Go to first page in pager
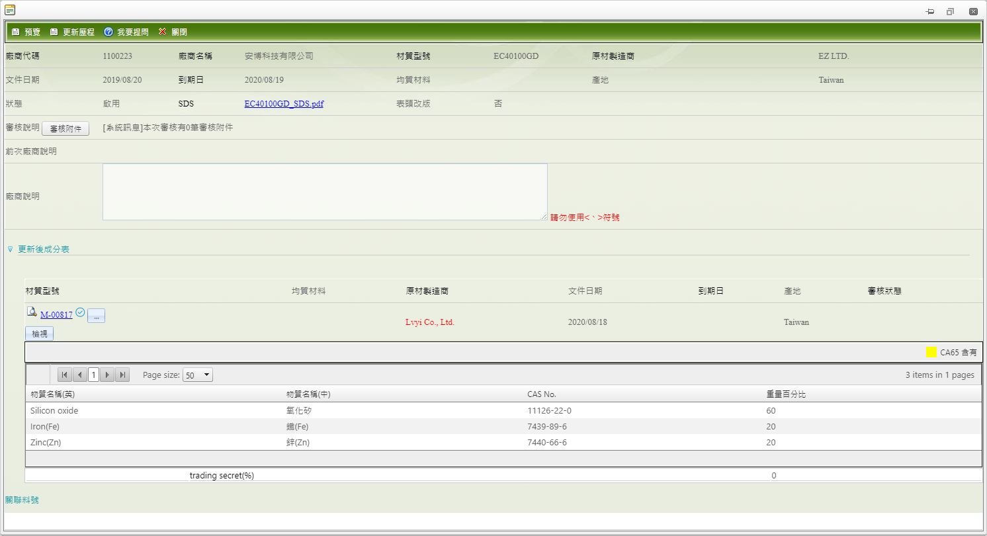 click(65, 375)
